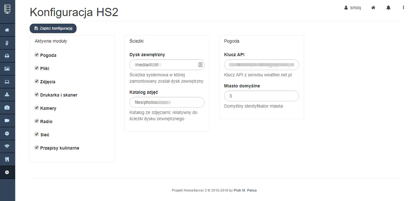412x201 pixels.
Task: Click the Miasto domyślne input field
Action: (261, 96)
